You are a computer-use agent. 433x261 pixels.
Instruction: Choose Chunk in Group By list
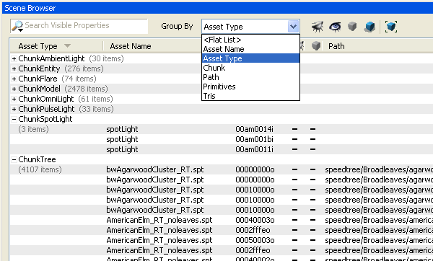pyautogui.click(x=250, y=68)
